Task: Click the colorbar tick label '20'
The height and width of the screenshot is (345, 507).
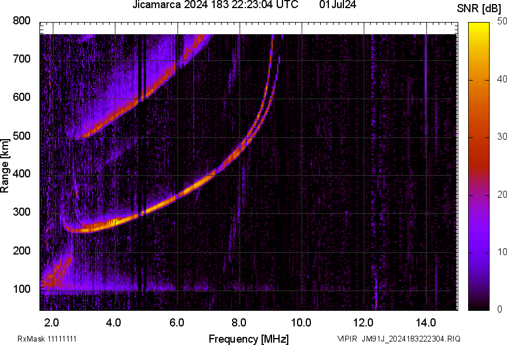Action: pyautogui.click(x=502, y=194)
